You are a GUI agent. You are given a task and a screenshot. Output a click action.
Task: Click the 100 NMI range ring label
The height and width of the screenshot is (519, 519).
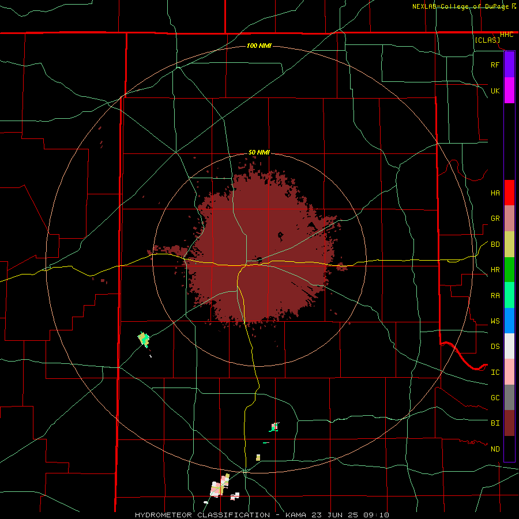click(259, 46)
